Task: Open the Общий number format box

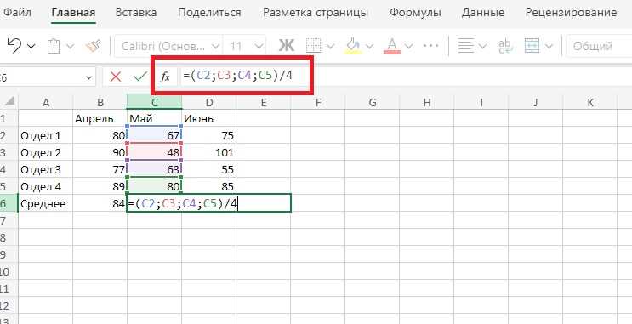Action: point(599,46)
